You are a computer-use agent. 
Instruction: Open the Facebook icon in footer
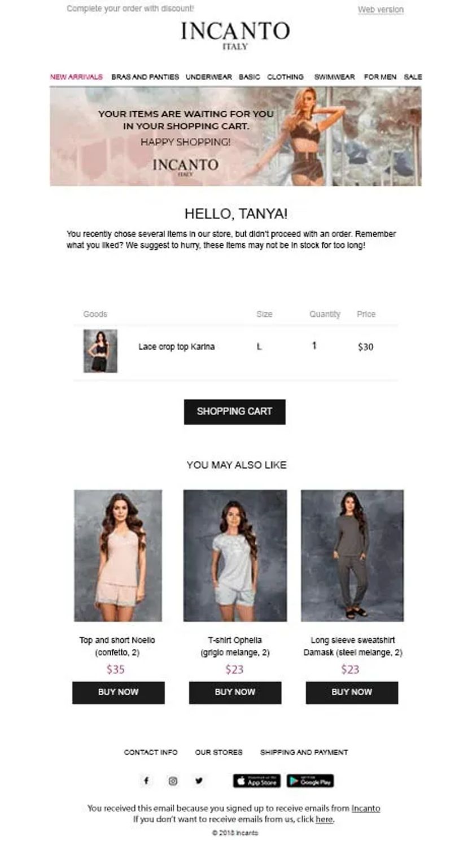pyautogui.click(x=146, y=780)
